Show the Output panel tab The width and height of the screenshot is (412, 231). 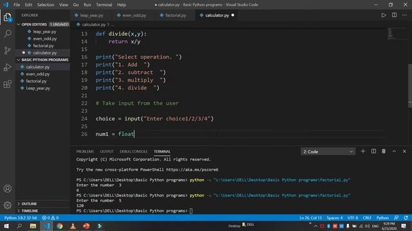coord(106,151)
